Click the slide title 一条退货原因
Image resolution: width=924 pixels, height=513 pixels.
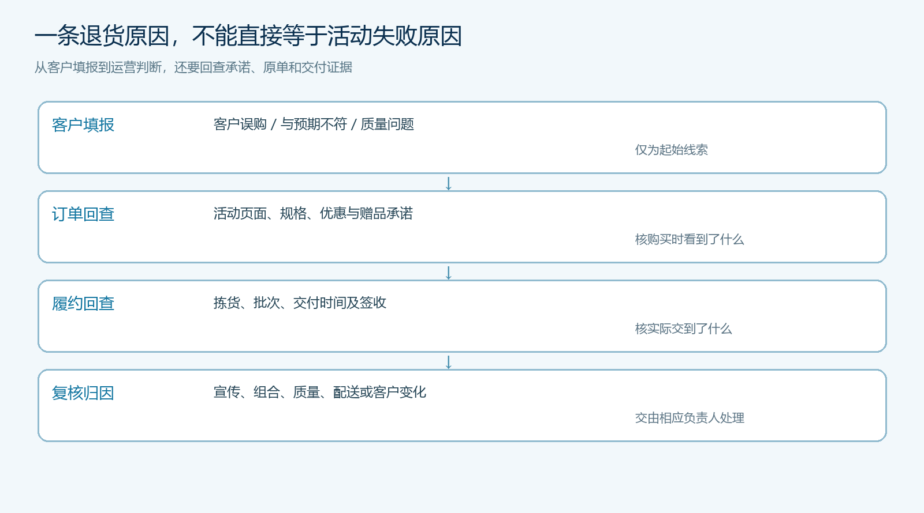coord(248,36)
